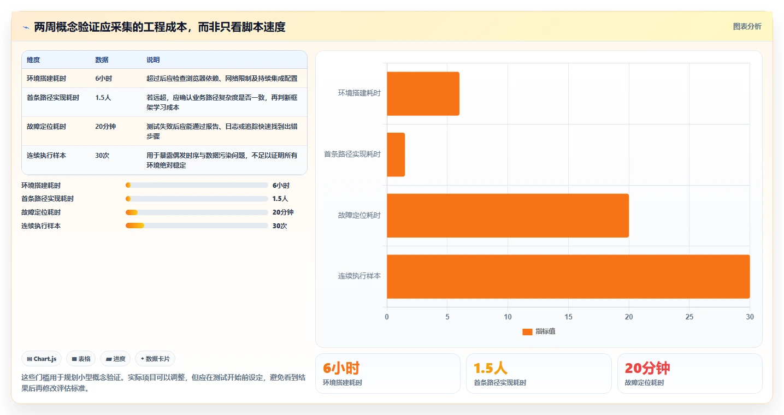Open the 1.5人 data card

(539, 373)
